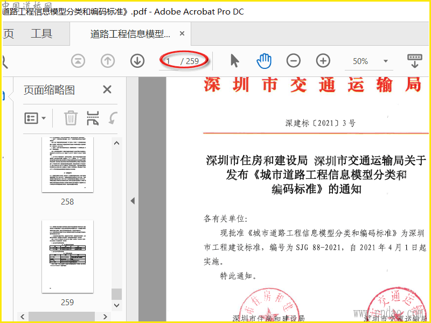
Task: Go to first page icon
Action: (78, 61)
